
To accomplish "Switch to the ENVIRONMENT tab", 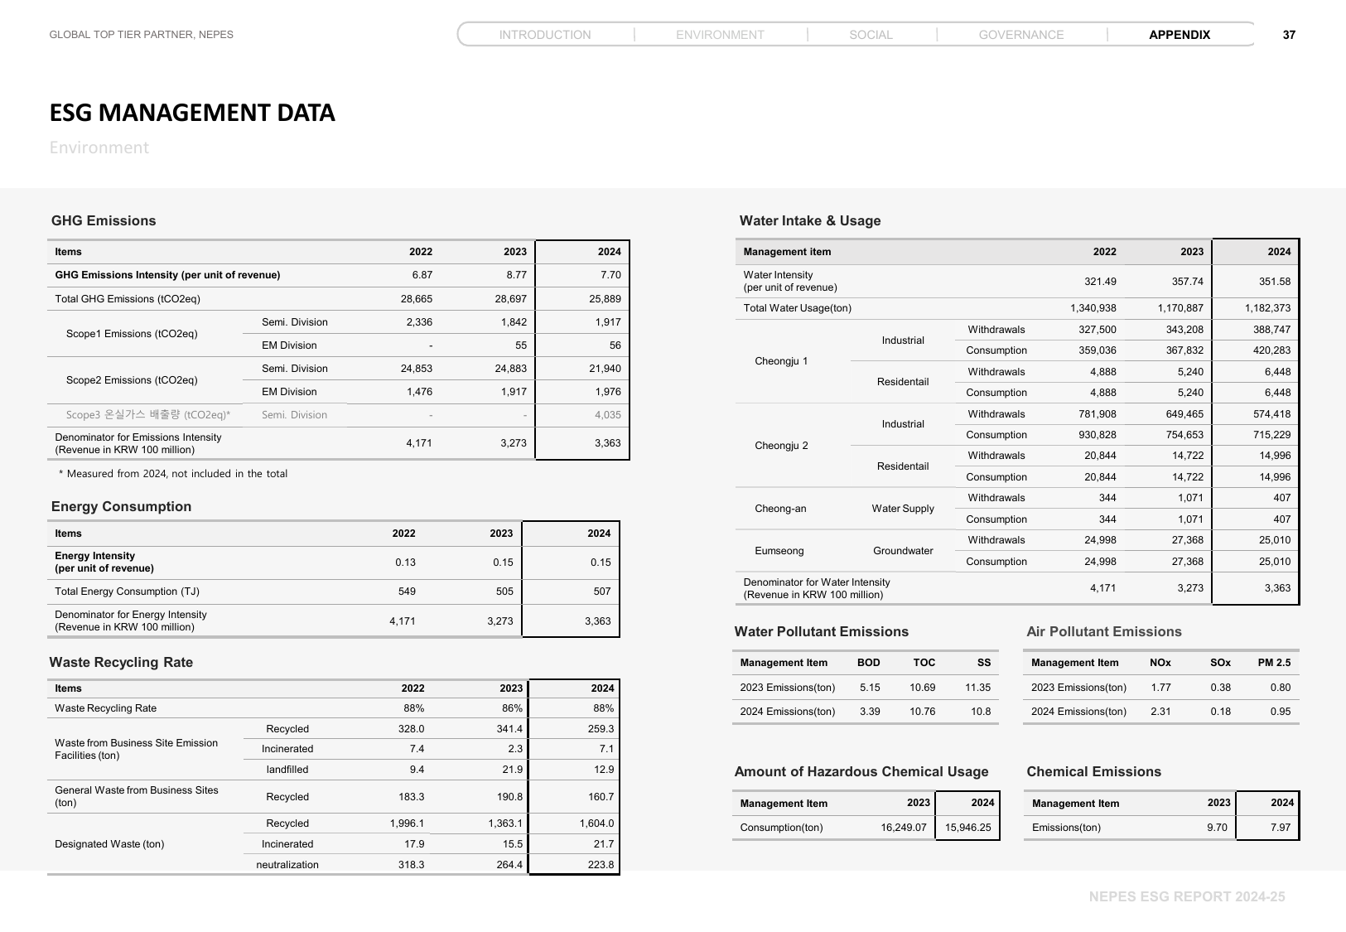I will click(x=720, y=35).
